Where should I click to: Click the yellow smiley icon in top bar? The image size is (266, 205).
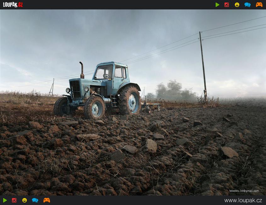coord(237,5)
